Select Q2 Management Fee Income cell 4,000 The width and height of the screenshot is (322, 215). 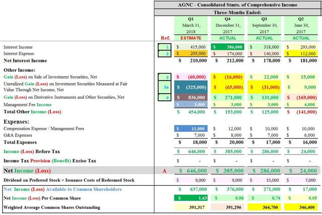(x=301, y=104)
